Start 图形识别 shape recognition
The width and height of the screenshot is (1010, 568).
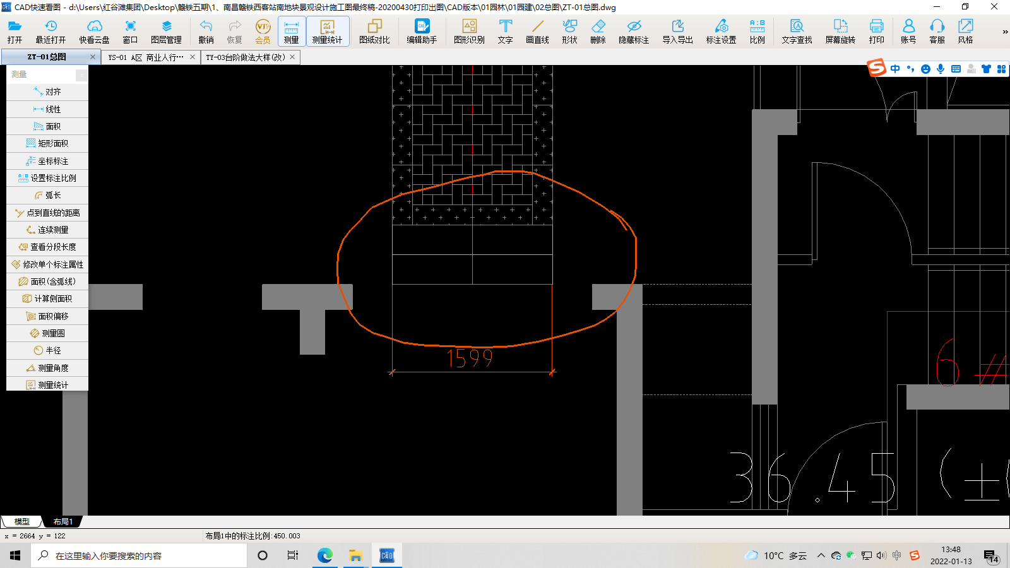point(469,31)
